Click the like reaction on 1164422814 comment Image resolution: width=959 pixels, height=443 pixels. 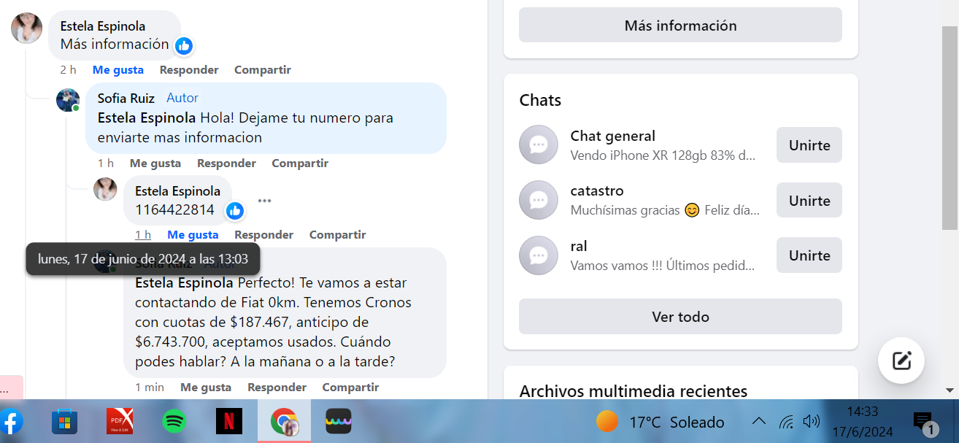(x=234, y=211)
